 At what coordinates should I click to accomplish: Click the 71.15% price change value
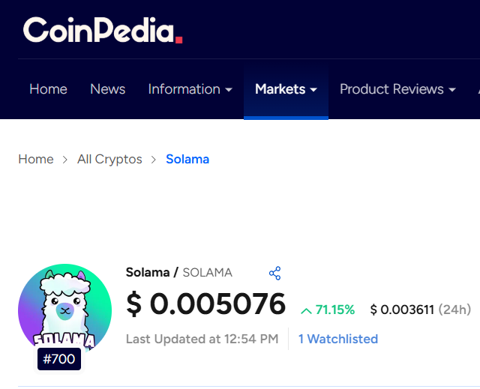click(x=335, y=310)
